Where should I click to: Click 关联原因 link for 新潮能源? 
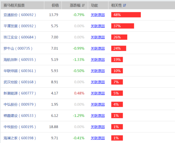tap(98, 94)
